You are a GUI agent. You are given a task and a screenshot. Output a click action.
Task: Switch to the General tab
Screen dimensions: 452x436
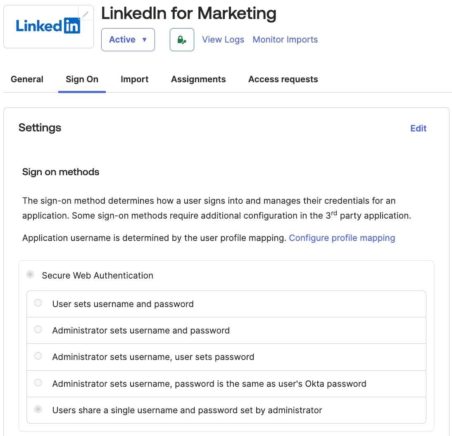coord(27,79)
